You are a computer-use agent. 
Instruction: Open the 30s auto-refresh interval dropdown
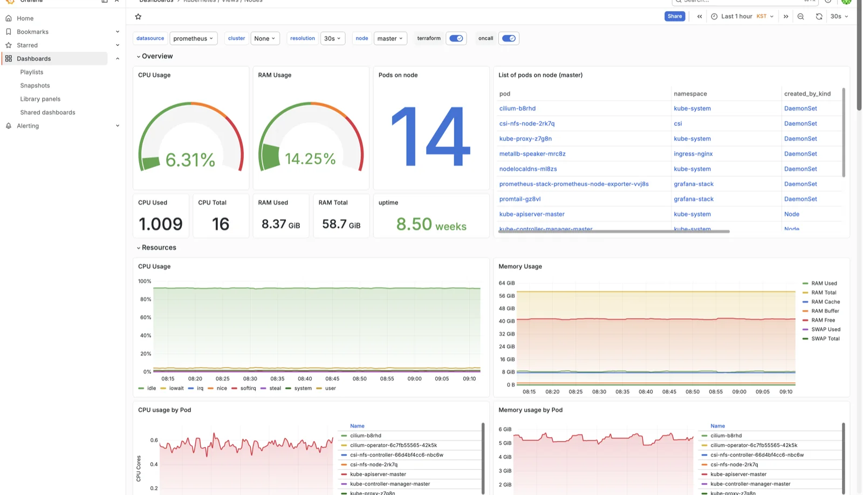[839, 16]
